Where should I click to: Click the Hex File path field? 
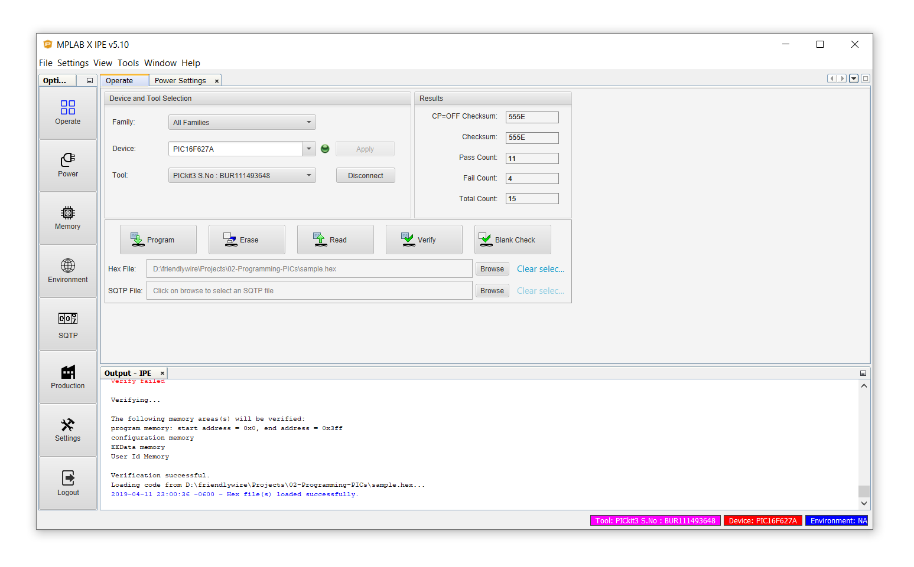point(309,269)
